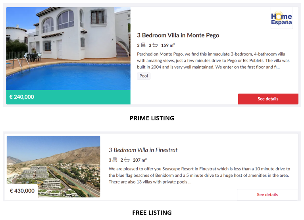Select the Pool feature tag

click(144, 76)
